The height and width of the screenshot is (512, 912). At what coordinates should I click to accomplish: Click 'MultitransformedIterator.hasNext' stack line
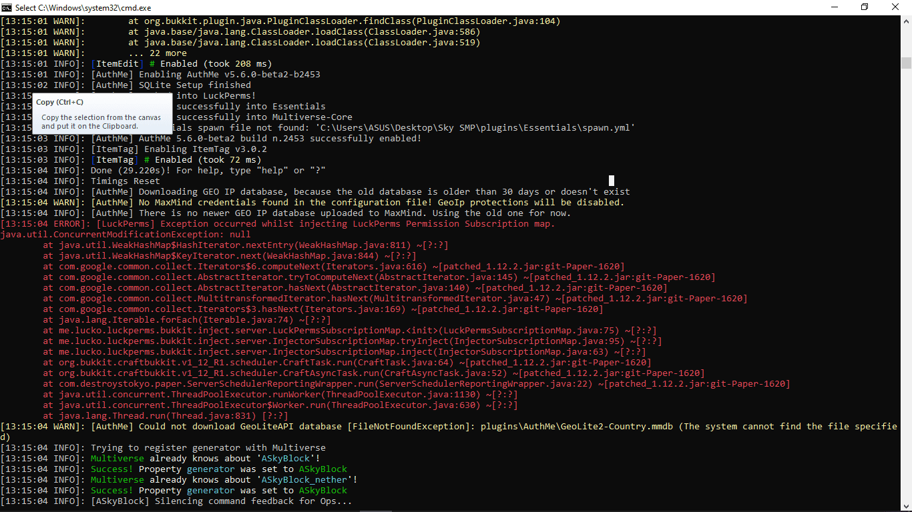[395, 299]
